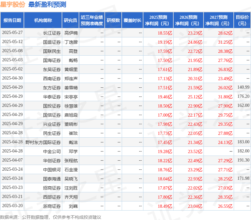Select the 2025预测净利润 column header
The height and width of the screenshot is (220, 251).
point(158,20)
